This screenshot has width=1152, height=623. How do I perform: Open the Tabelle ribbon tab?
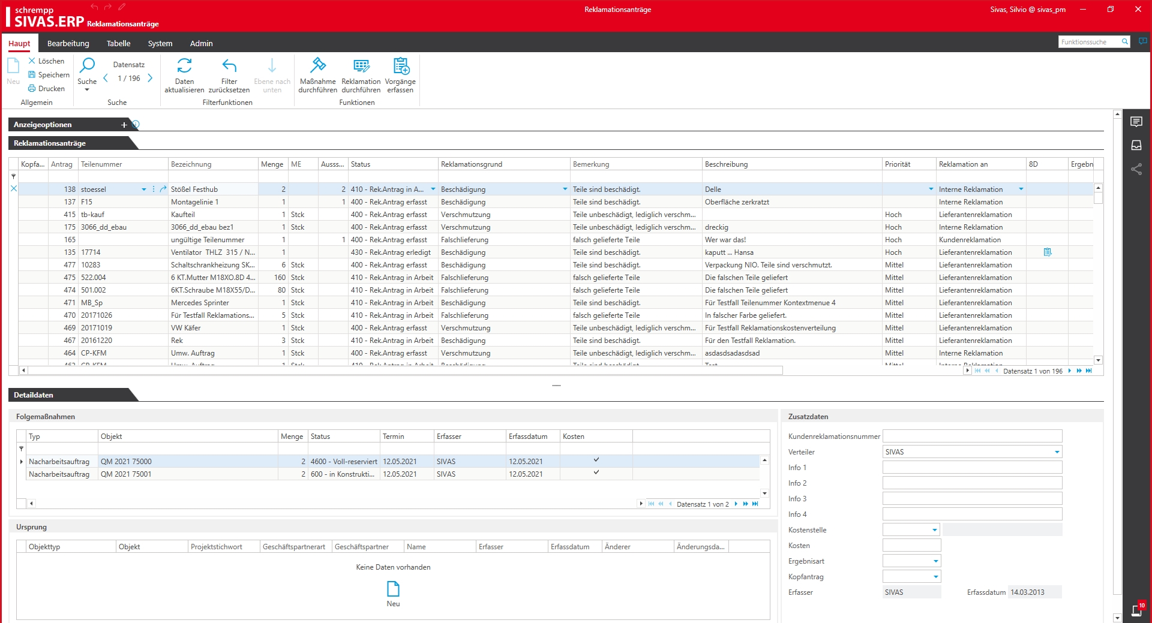click(118, 43)
